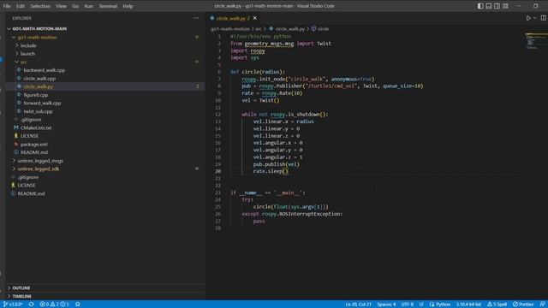Toggle the secondary side bar layout icon
Image resolution: width=548 pixels, height=308 pixels.
(x=497, y=6)
